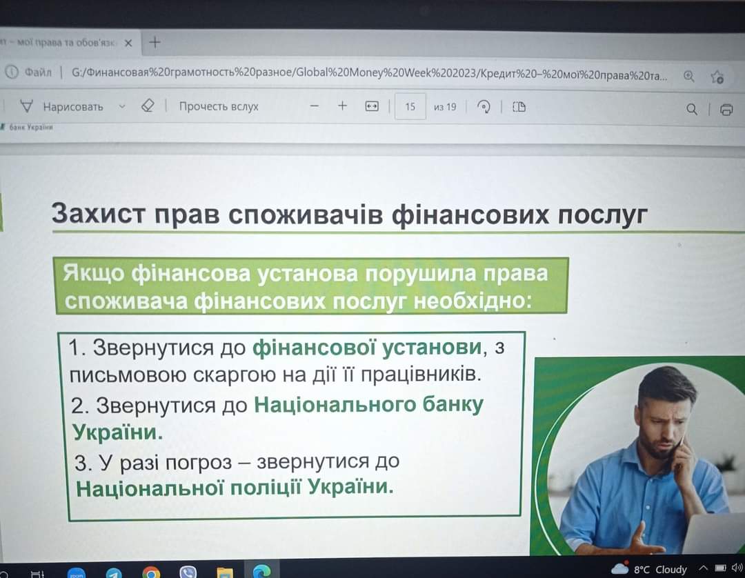The image size is (745, 578).
Task: Open the page view icon
Action: tap(519, 107)
